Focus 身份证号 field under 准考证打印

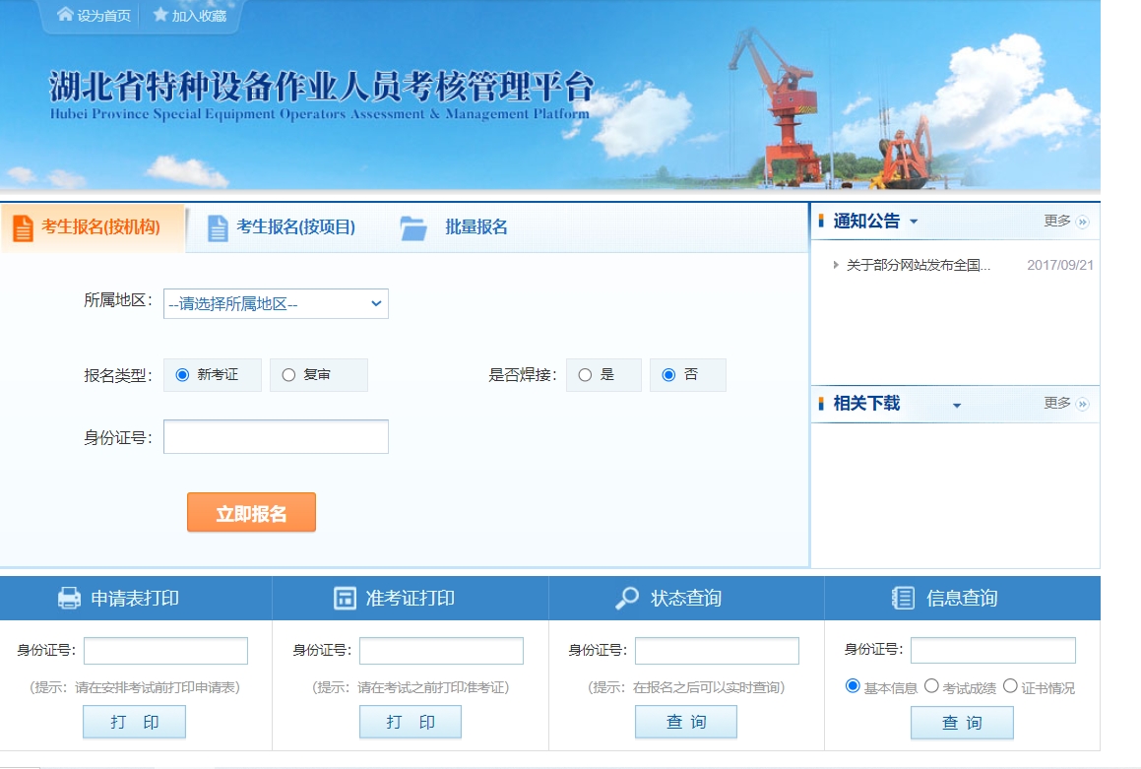click(x=442, y=651)
